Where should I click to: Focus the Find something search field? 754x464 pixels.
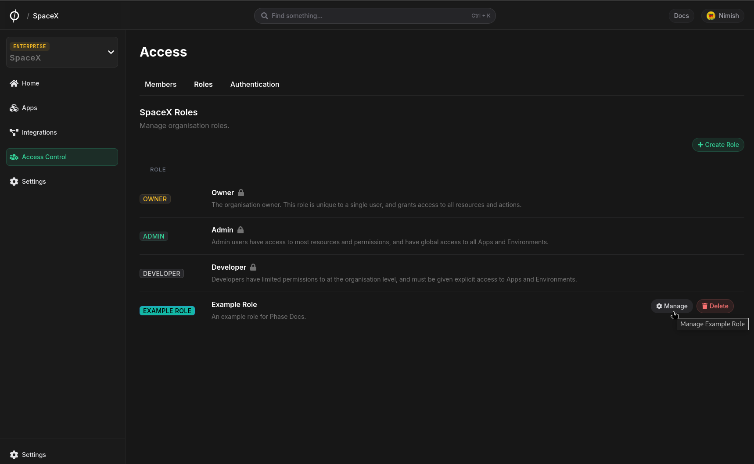(x=375, y=16)
